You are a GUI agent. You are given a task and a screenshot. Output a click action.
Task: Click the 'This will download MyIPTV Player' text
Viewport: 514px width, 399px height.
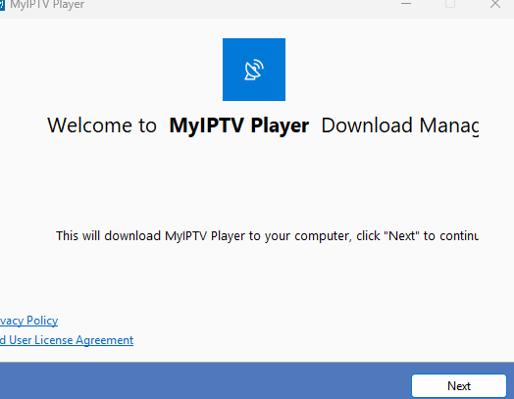(267, 236)
